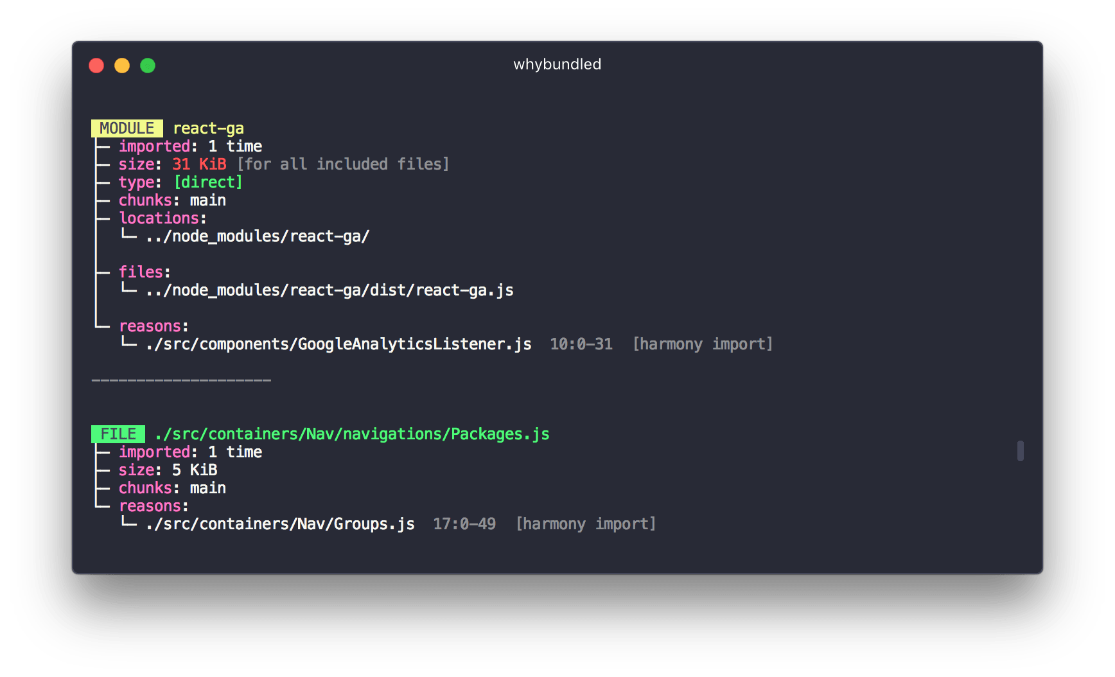Click 'chunks: main' under Packages.js file
This screenshot has width=1115, height=677.
(x=172, y=488)
